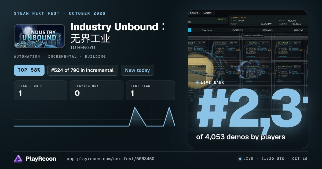Click the FOOD value 191.0
This screenshot has height=169, width=322.
(241, 21)
